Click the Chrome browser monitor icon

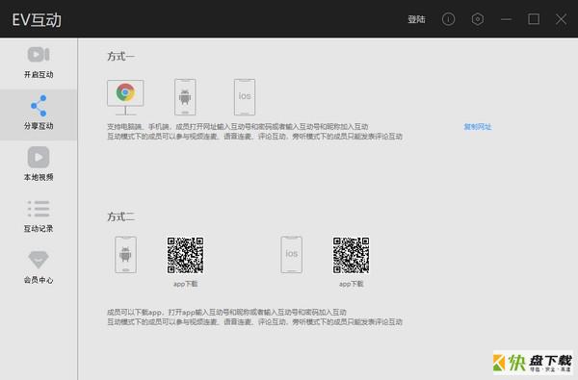tap(125, 97)
